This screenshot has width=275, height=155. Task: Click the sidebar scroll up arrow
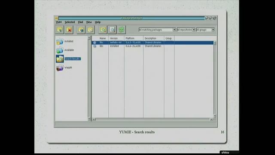coord(89,37)
